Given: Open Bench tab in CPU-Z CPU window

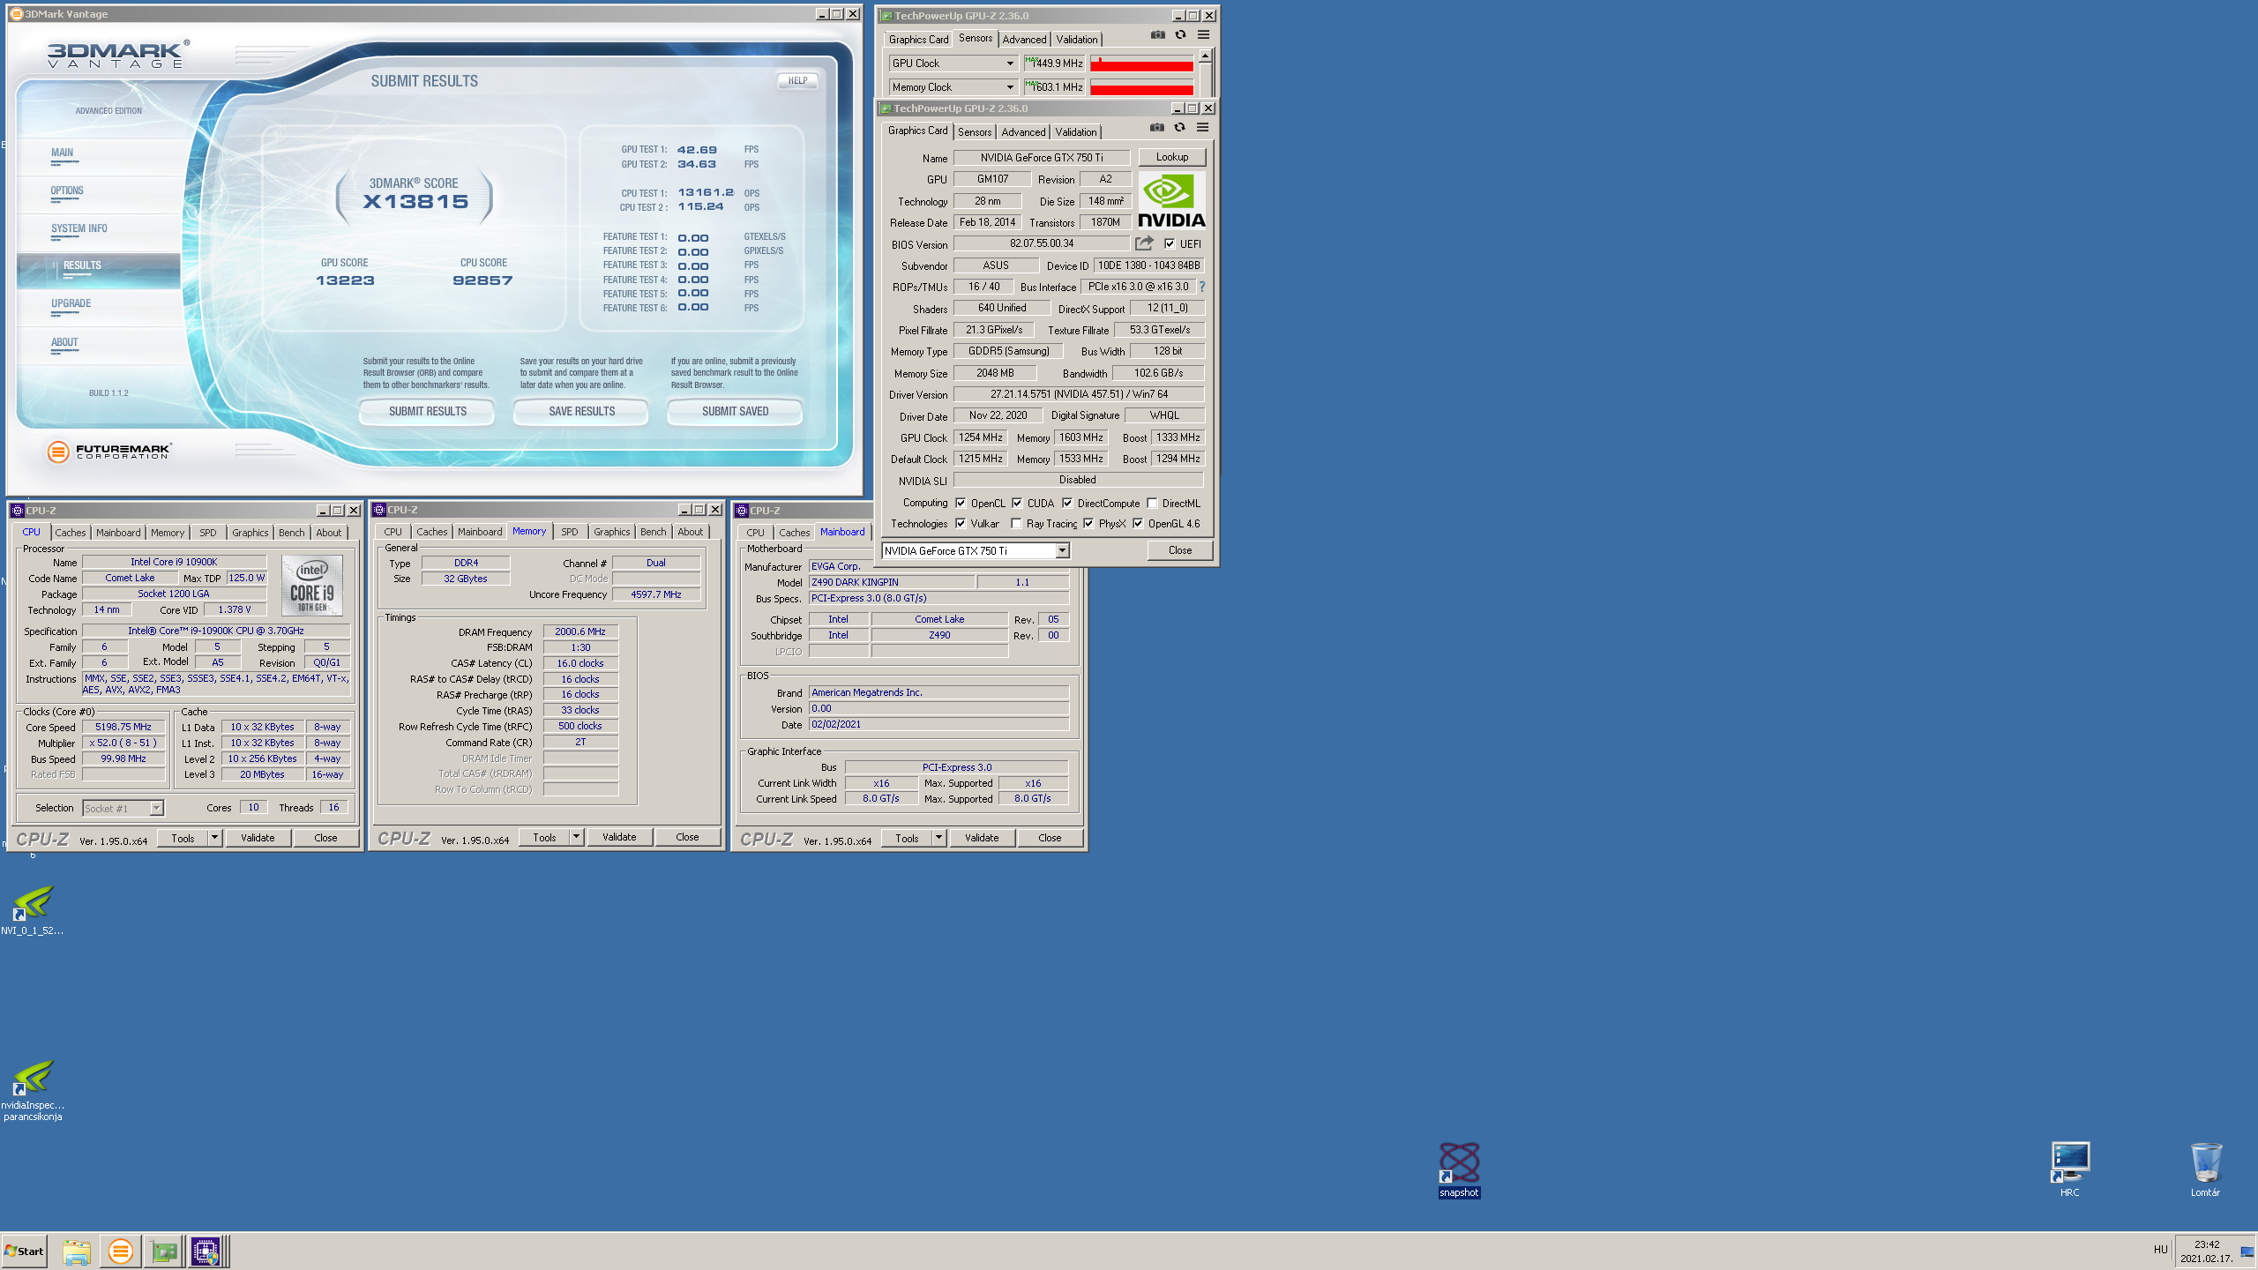Looking at the screenshot, I should pyautogui.click(x=291, y=533).
